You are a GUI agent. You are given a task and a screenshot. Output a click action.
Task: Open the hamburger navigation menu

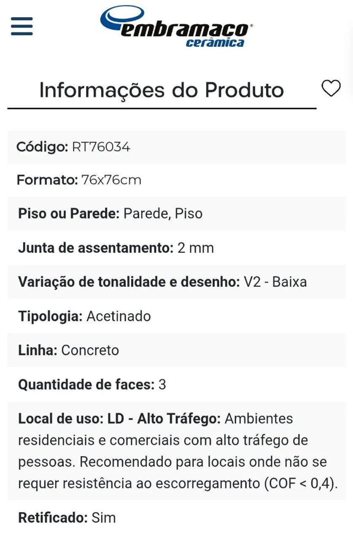click(22, 26)
